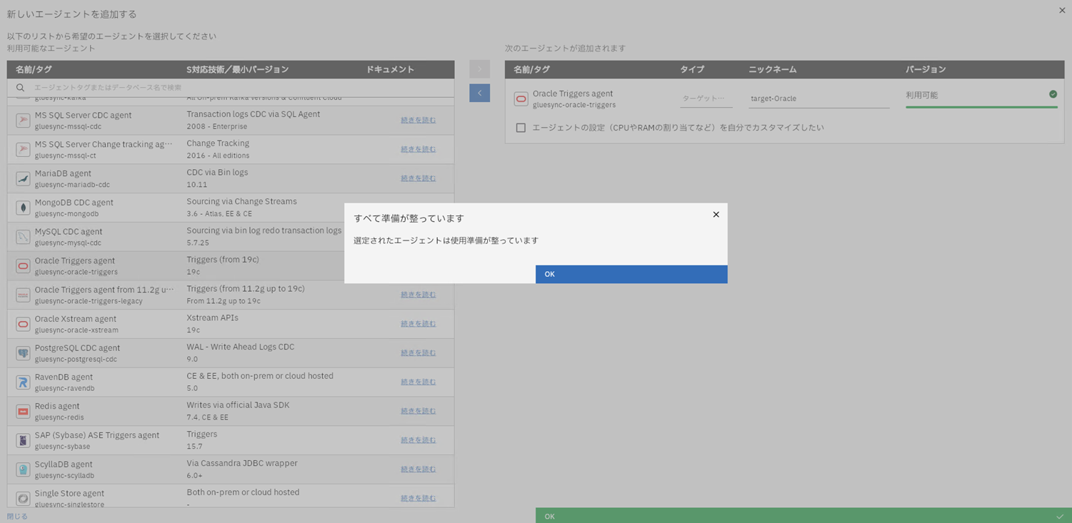1072x523 pixels.
Task: Click the MongoDB CDC agent icon
Action: tap(23, 208)
